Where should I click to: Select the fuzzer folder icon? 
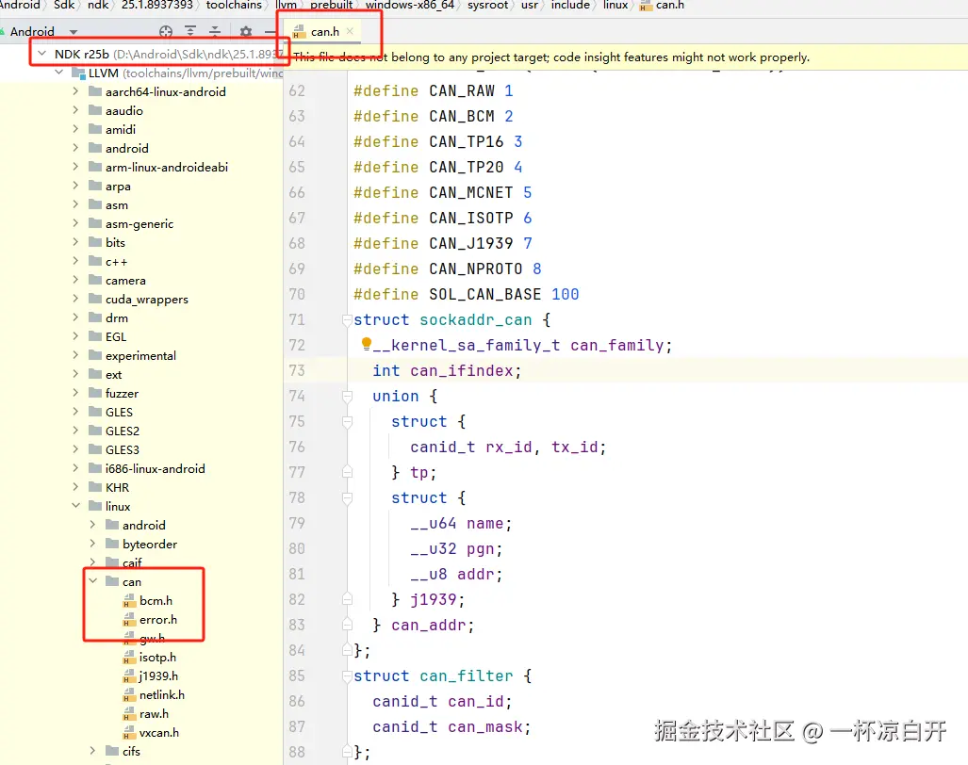(95, 393)
